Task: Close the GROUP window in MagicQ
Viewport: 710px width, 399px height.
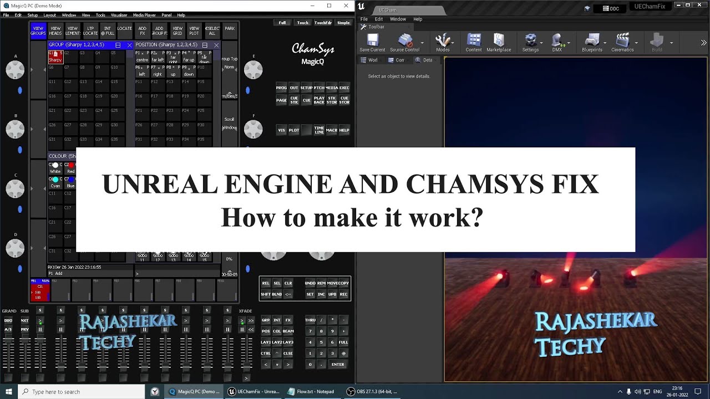Action: (130, 45)
